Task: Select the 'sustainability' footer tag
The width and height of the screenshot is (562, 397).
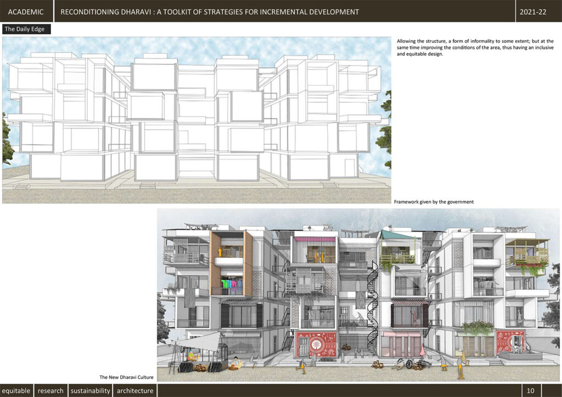Action: point(90,390)
